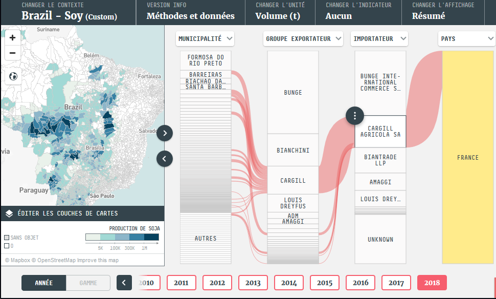Image resolution: width=496 pixels, height=299 pixels.
Task: Click the darkest soy production legend swatch
Action: pyautogui.click(x=151, y=237)
